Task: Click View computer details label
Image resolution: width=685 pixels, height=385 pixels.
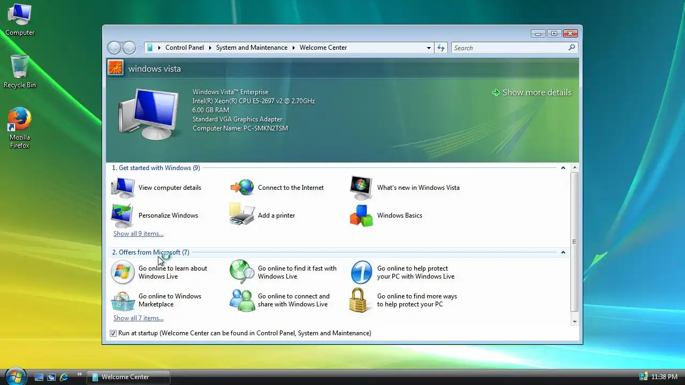Action: click(170, 188)
